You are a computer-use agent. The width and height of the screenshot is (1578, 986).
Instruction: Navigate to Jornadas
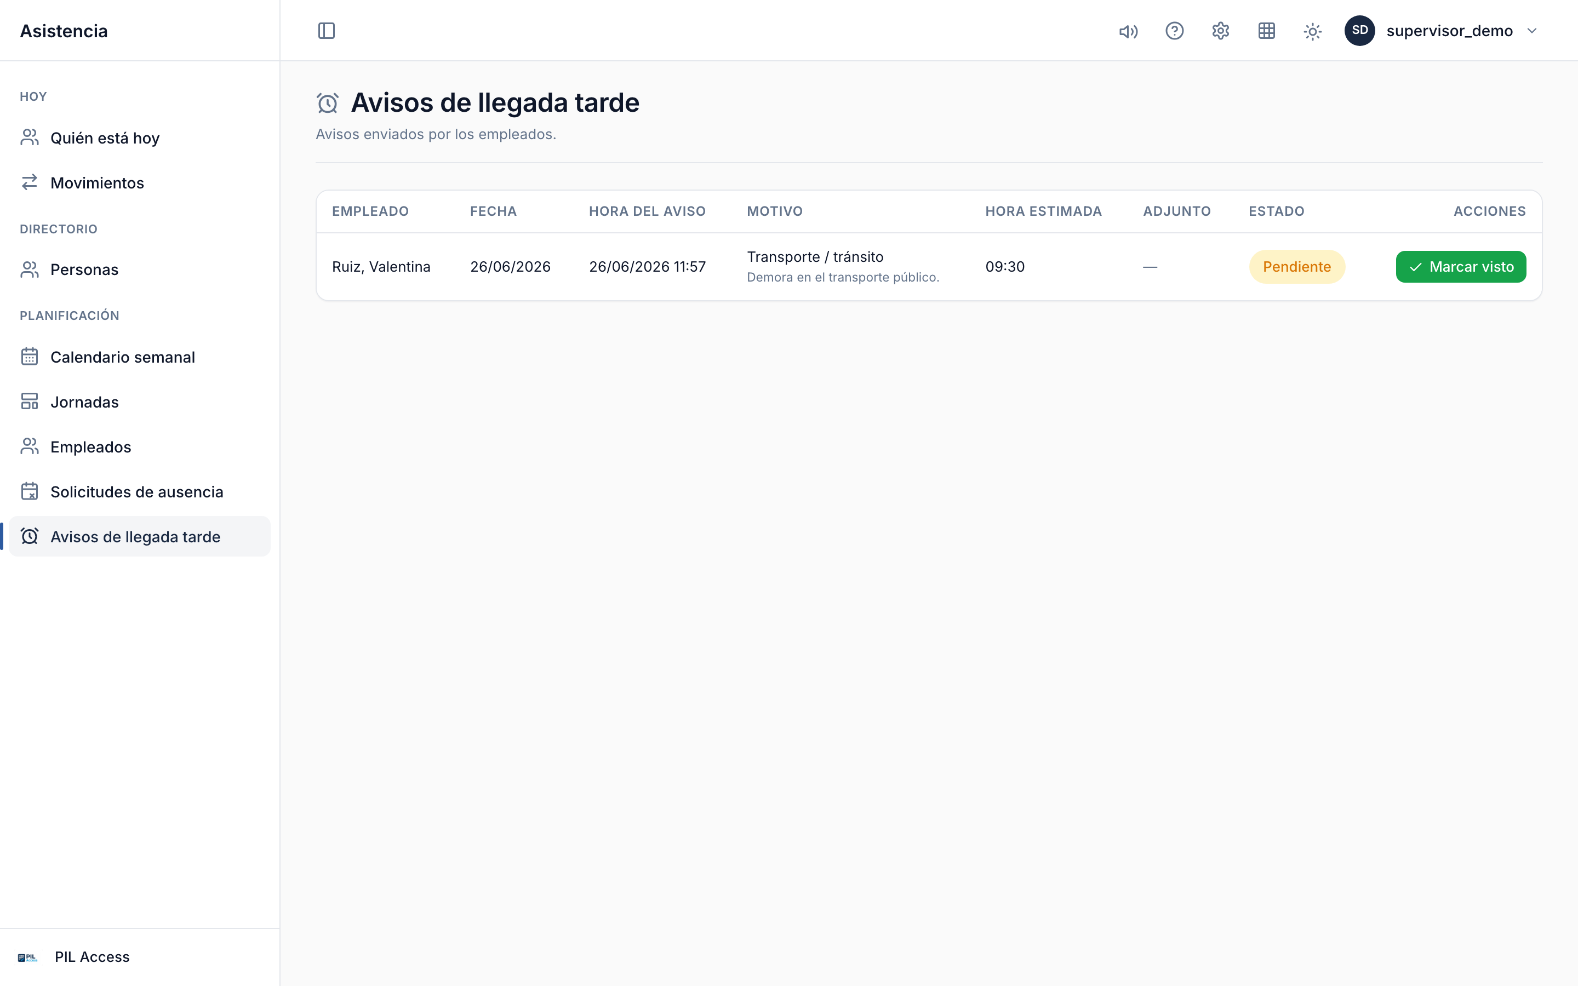(x=140, y=402)
